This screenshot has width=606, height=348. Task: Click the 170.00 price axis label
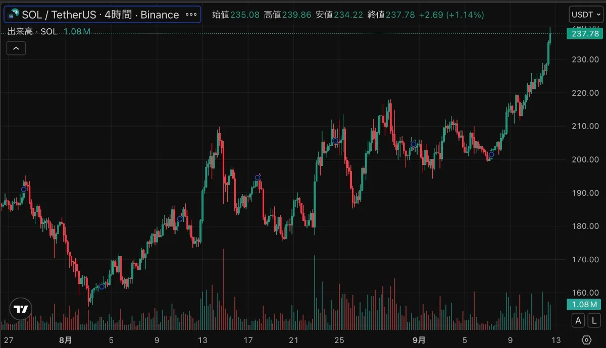coord(586,259)
